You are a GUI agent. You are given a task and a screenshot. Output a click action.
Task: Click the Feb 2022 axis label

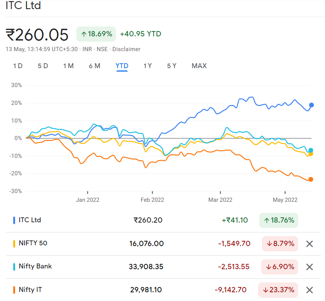152,200
